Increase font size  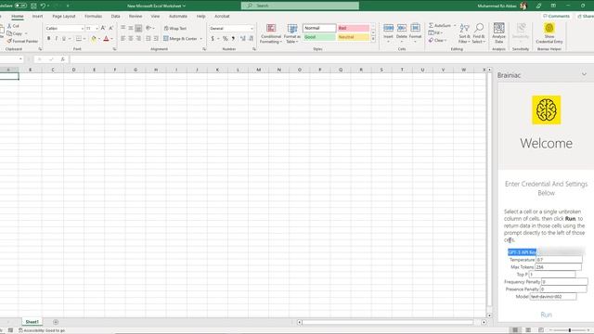(103, 29)
